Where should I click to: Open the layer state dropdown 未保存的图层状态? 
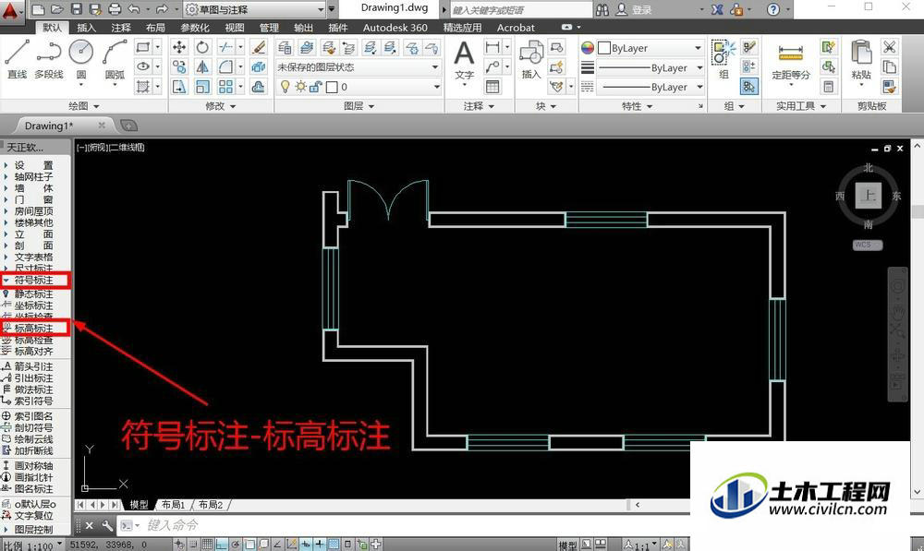(359, 67)
